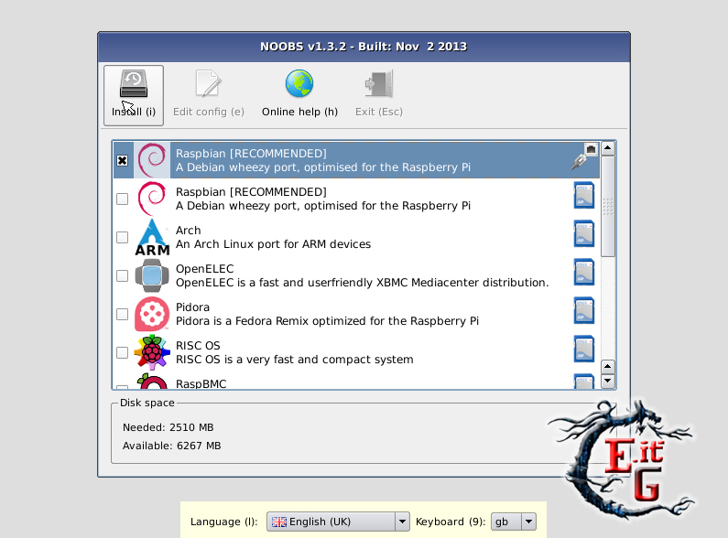The height and width of the screenshot is (538, 728).
Task: Check the RISC OS checkbox
Action: tap(122, 353)
